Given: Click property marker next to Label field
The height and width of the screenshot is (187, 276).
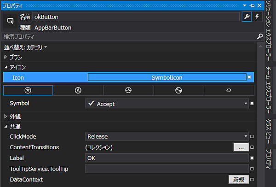Looking at the screenshot, I should pyautogui.click(x=252, y=158).
